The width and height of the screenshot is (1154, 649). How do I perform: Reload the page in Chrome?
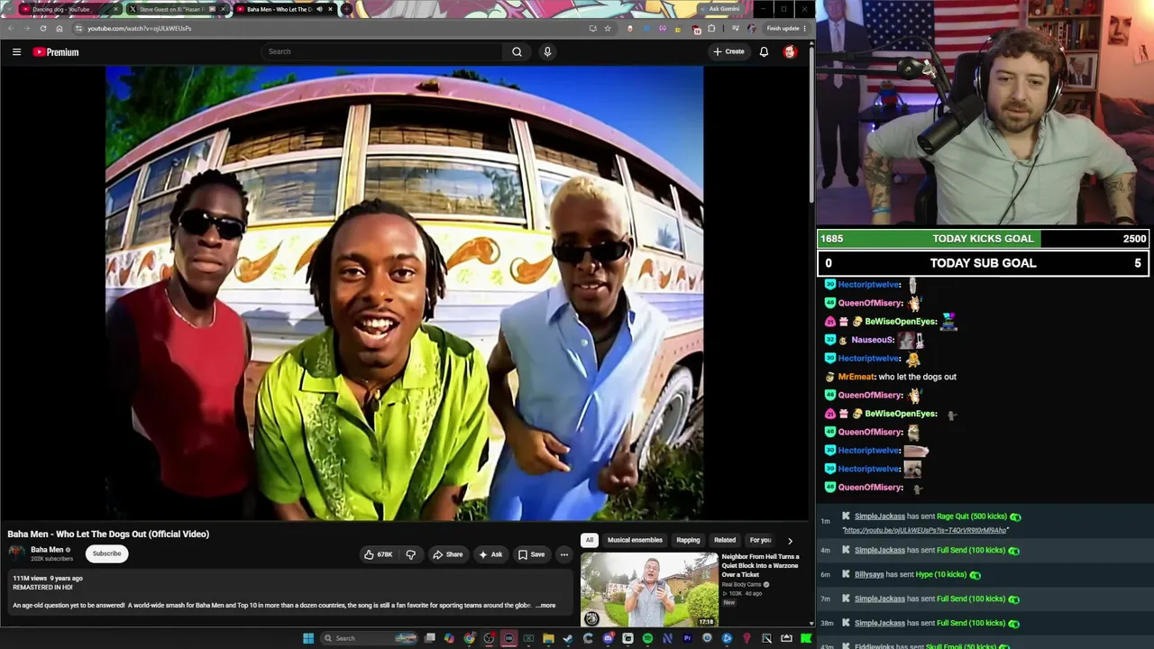coord(42,28)
